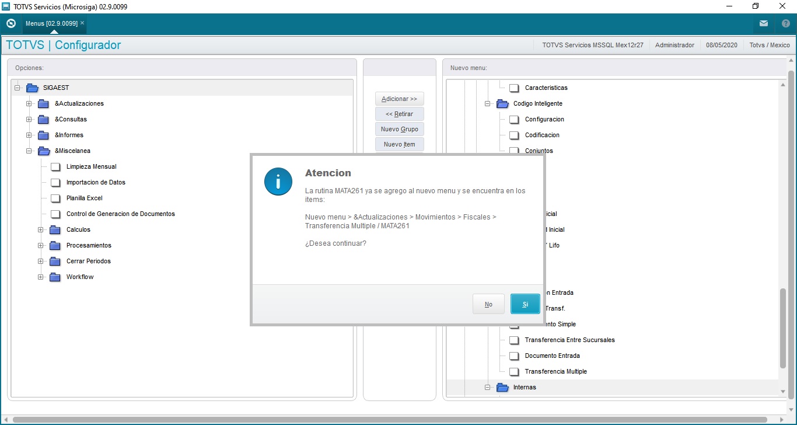This screenshot has width=797, height=425.
Task: Expand the Workflow node
Action: click(x=40, y=277)
